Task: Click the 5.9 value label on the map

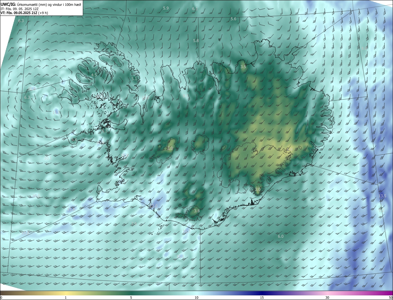Action: pyautogui.click(x=166, y=8)
